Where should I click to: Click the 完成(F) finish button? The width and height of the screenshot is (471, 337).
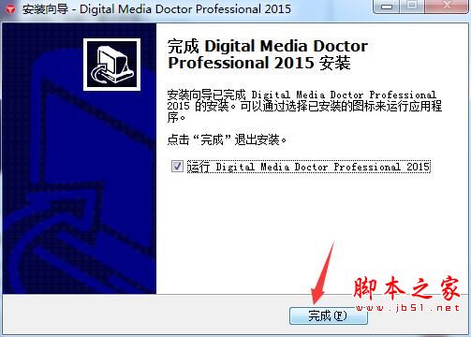(x=329, y=315)
